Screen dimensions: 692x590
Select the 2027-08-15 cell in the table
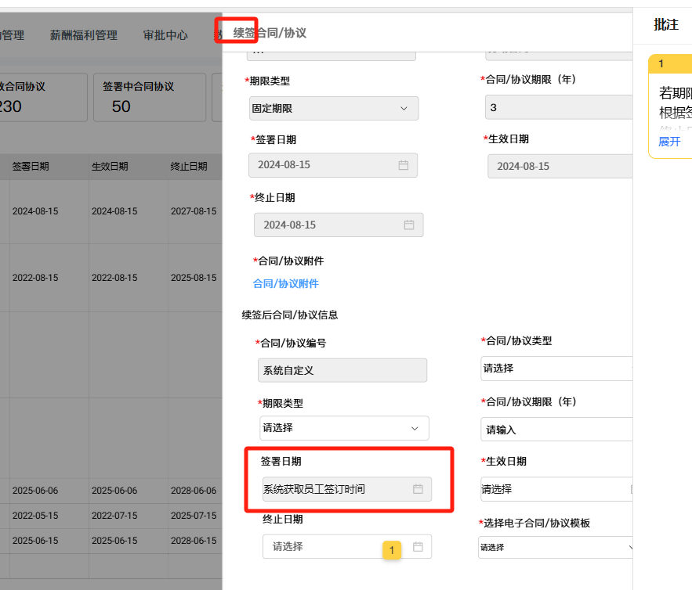(193, 212)
